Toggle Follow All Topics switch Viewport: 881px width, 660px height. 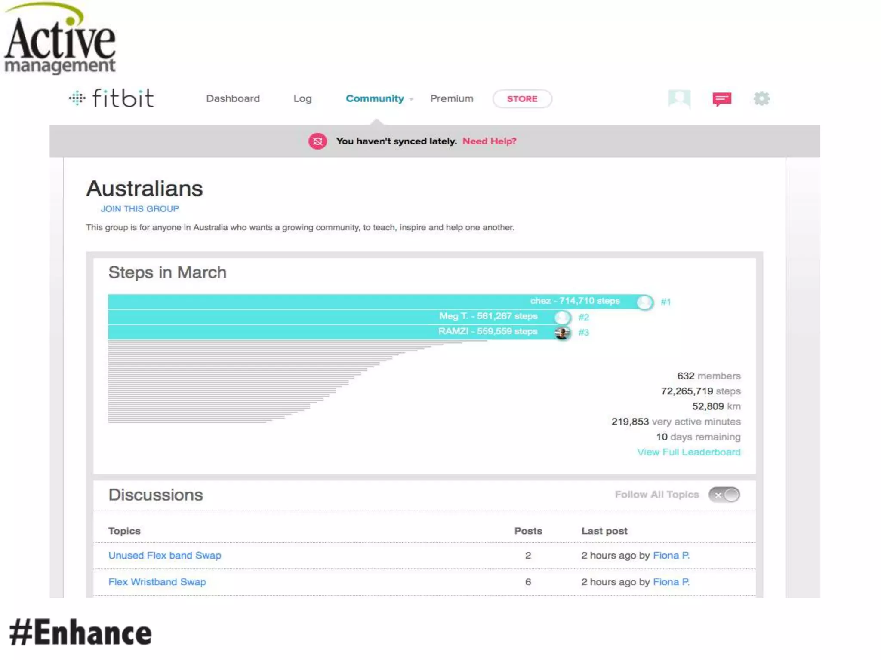point(724,495)
